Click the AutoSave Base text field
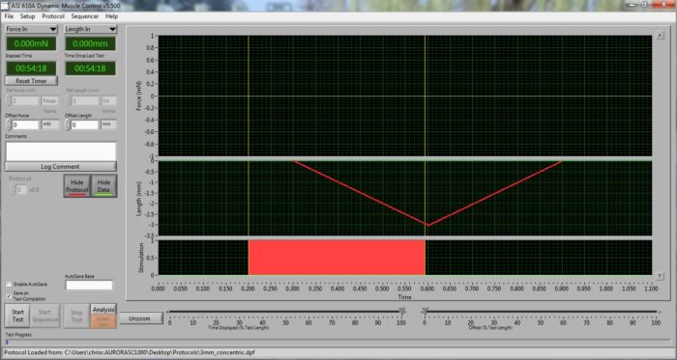Image resolution: width=677 pixels, height=360 pixels. pos(89,285)
